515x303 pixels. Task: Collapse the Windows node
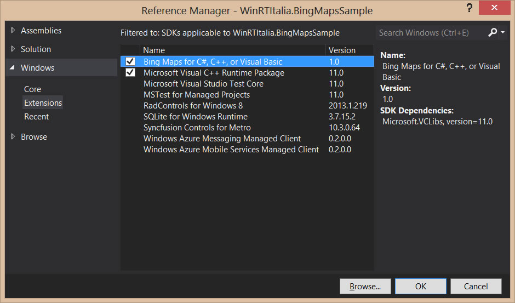point(12,67)
